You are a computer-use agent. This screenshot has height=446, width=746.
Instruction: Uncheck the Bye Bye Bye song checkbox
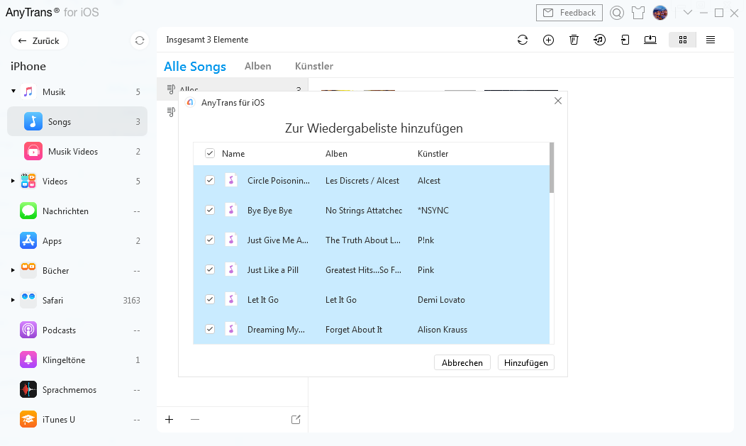coord(210,211)
